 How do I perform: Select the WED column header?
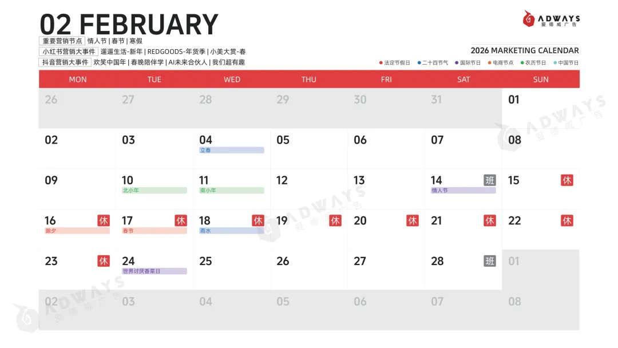[232, 79]
